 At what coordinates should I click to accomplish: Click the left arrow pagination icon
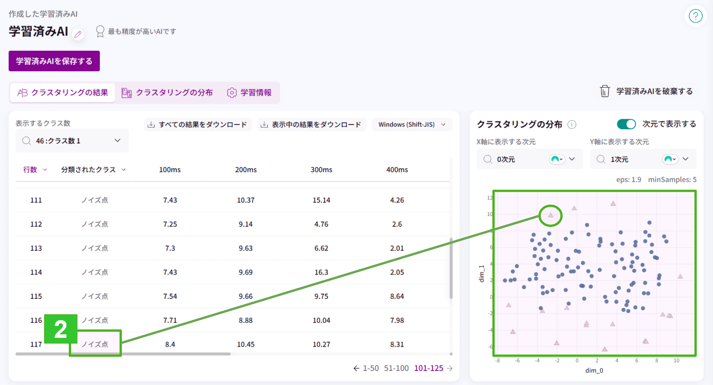356,369
